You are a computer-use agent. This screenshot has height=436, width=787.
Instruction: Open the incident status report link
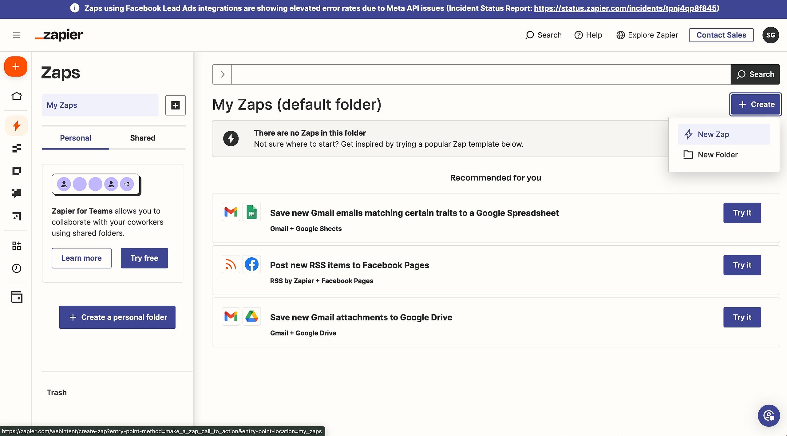(625, 8)
